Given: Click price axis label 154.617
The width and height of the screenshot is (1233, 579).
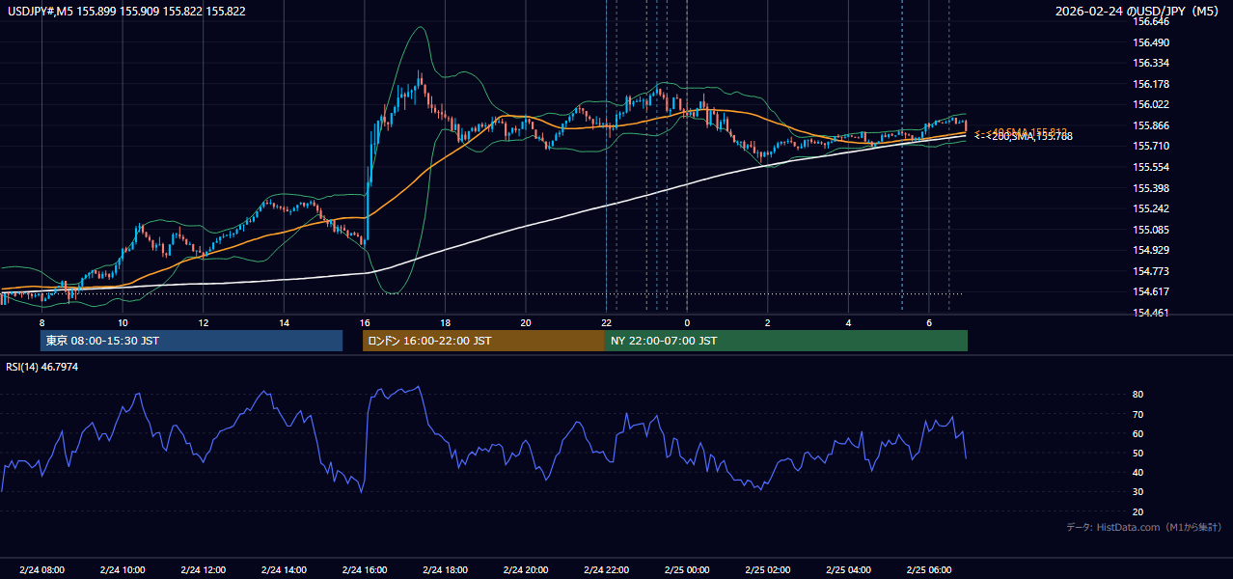Looking at the screenshot, I should point(1152,291).
